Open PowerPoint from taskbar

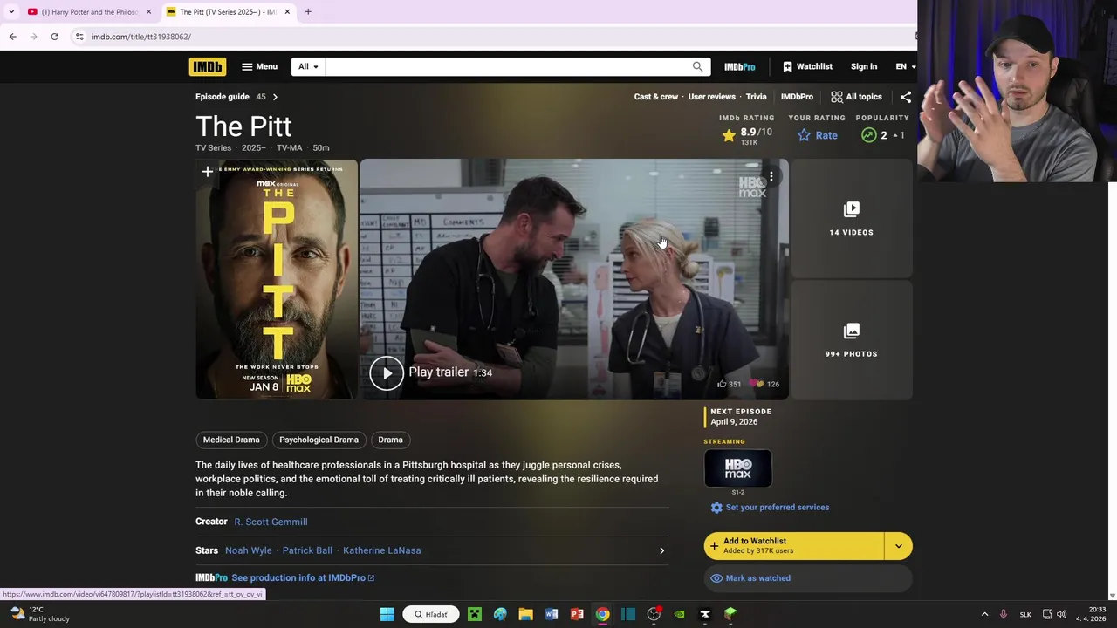coord(577,614)
